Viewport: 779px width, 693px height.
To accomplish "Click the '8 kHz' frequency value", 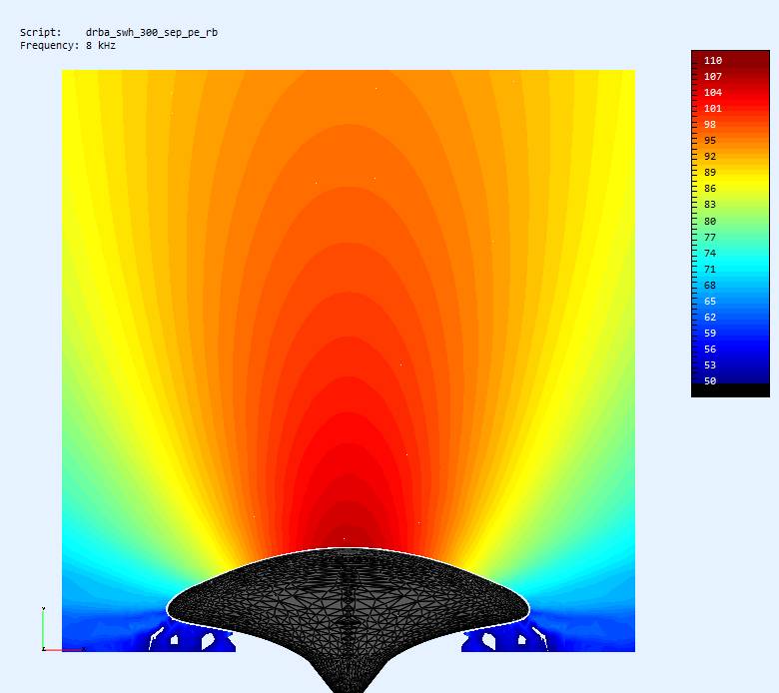I will [100, 46].
